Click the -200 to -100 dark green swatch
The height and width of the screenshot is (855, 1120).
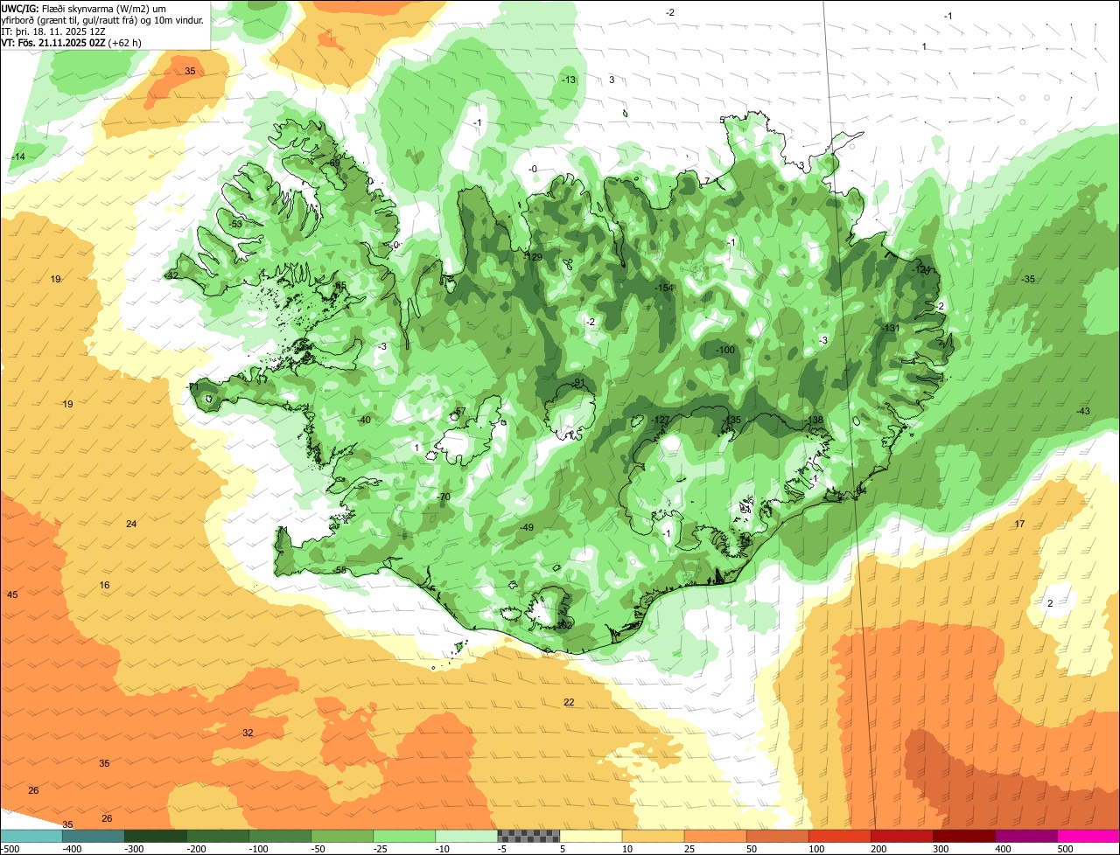pyautogui.click(x=218, y=836)
